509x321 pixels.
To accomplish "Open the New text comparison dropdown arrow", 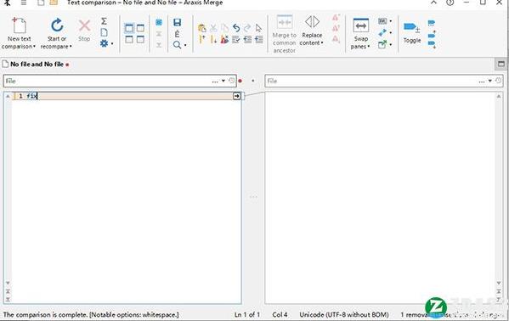I will coord(34,47).
